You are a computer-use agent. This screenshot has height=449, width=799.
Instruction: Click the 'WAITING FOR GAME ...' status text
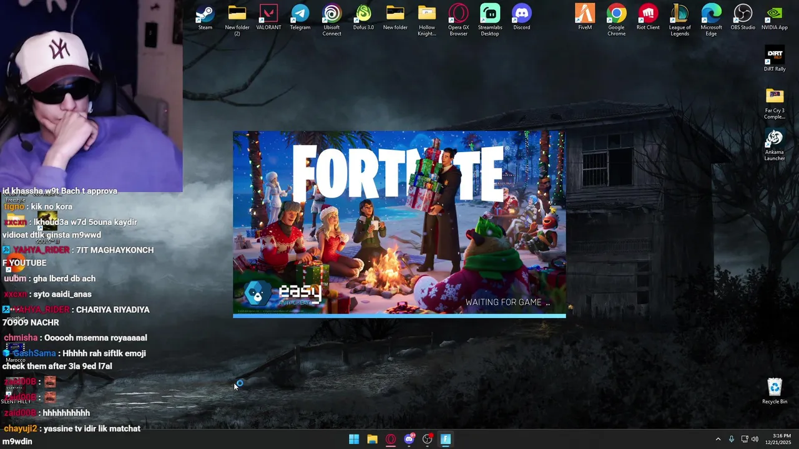pyautogui.click(x=507, y=302)
